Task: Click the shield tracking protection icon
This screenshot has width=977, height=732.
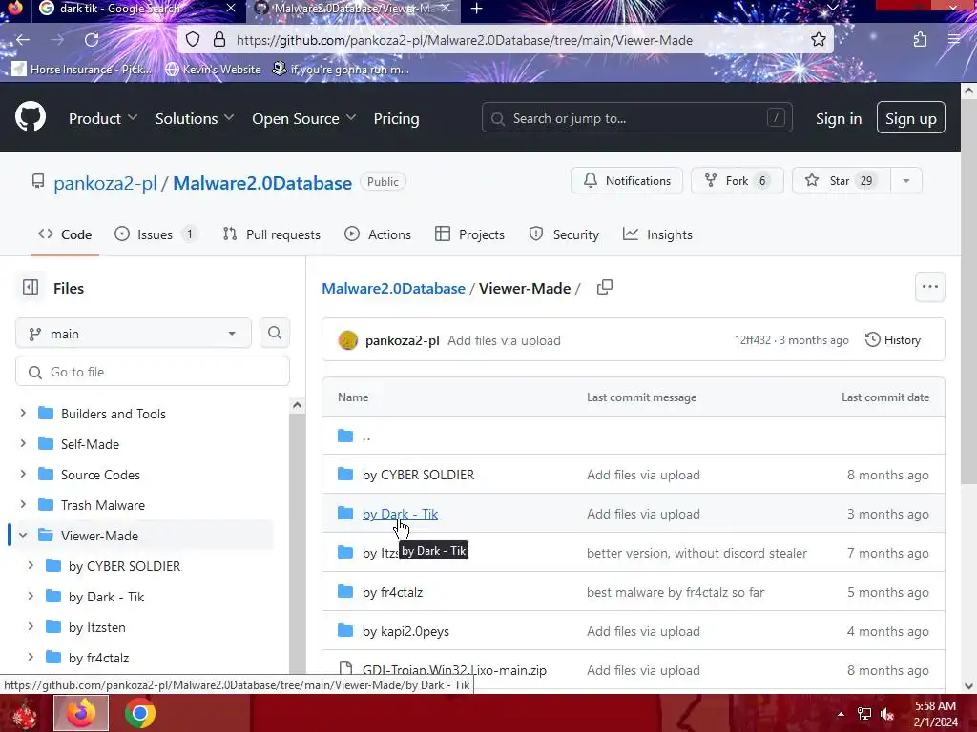Action: coord(193,40)
